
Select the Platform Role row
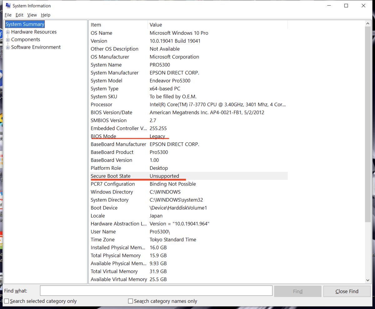[189, 168]
